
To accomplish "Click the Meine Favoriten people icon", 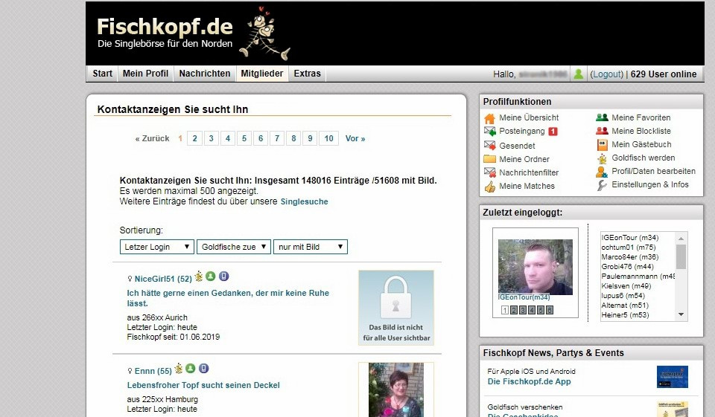I will click(x=602, y=117).
